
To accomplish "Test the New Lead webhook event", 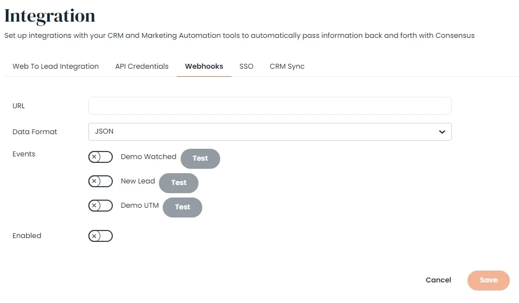I will pos(178,183).
